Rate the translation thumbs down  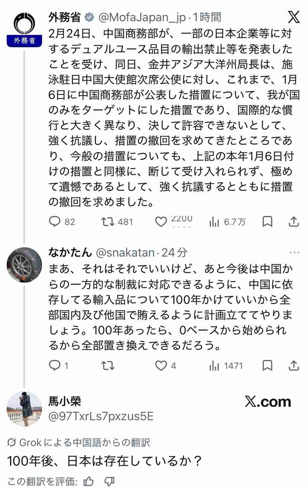tap(109, 482)
